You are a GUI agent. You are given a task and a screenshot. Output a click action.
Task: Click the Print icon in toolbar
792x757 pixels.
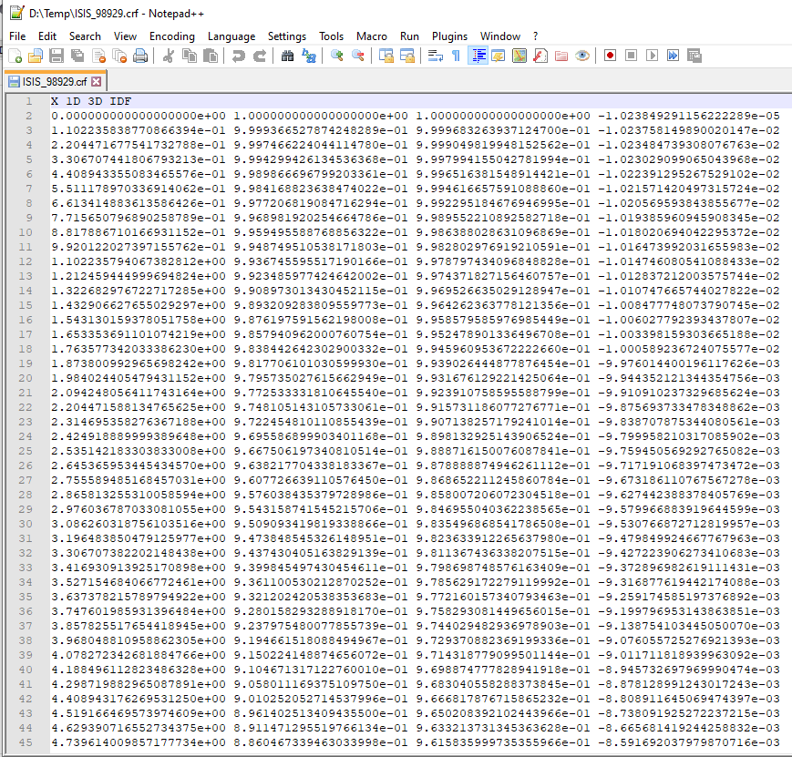click(x=140, y=56)
